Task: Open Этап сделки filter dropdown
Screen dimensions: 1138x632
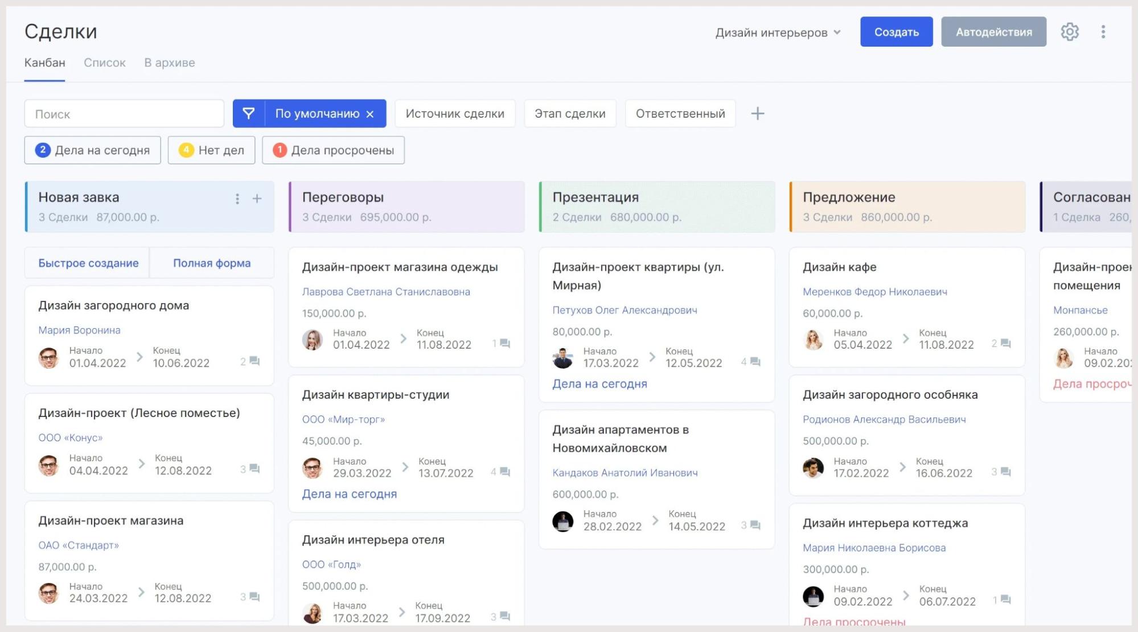Action: point(569,114)
